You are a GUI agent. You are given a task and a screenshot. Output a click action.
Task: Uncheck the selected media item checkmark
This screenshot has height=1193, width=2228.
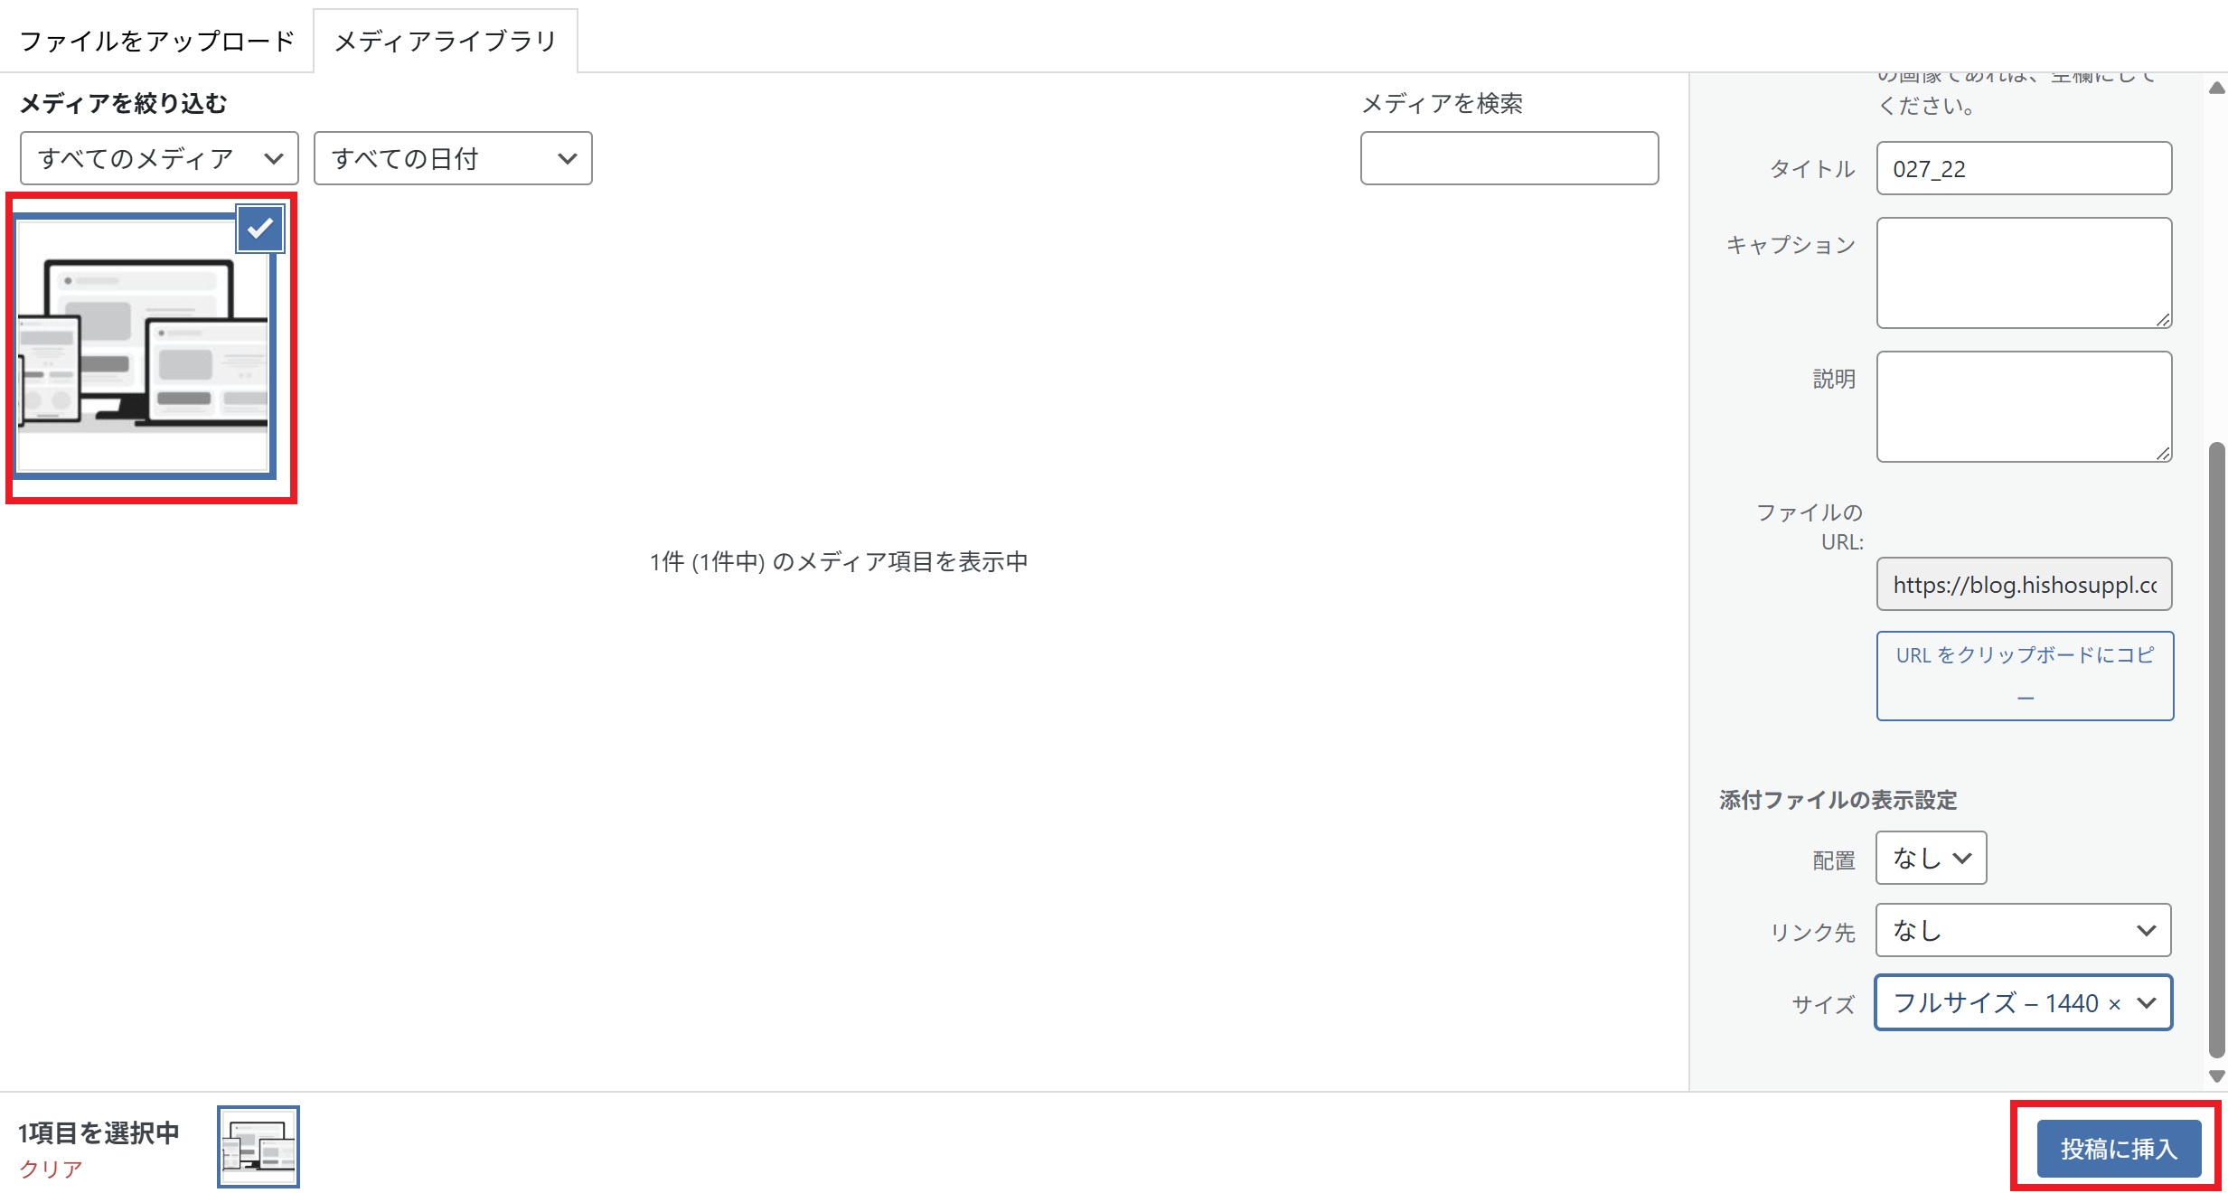(x=260, y=229)
